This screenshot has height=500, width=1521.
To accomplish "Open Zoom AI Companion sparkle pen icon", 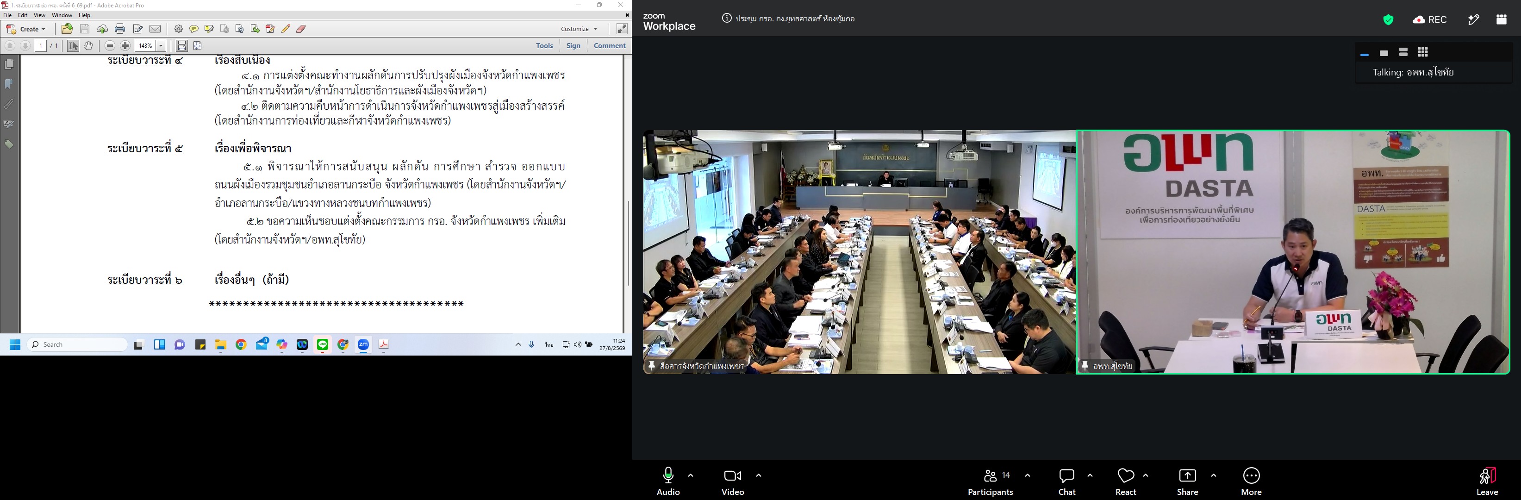I will point(1474,19).
